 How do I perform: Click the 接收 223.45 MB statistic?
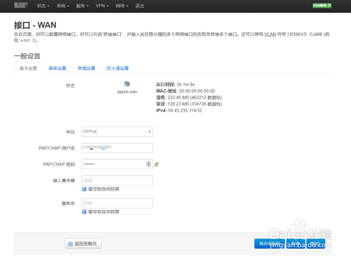pos(189,98)
